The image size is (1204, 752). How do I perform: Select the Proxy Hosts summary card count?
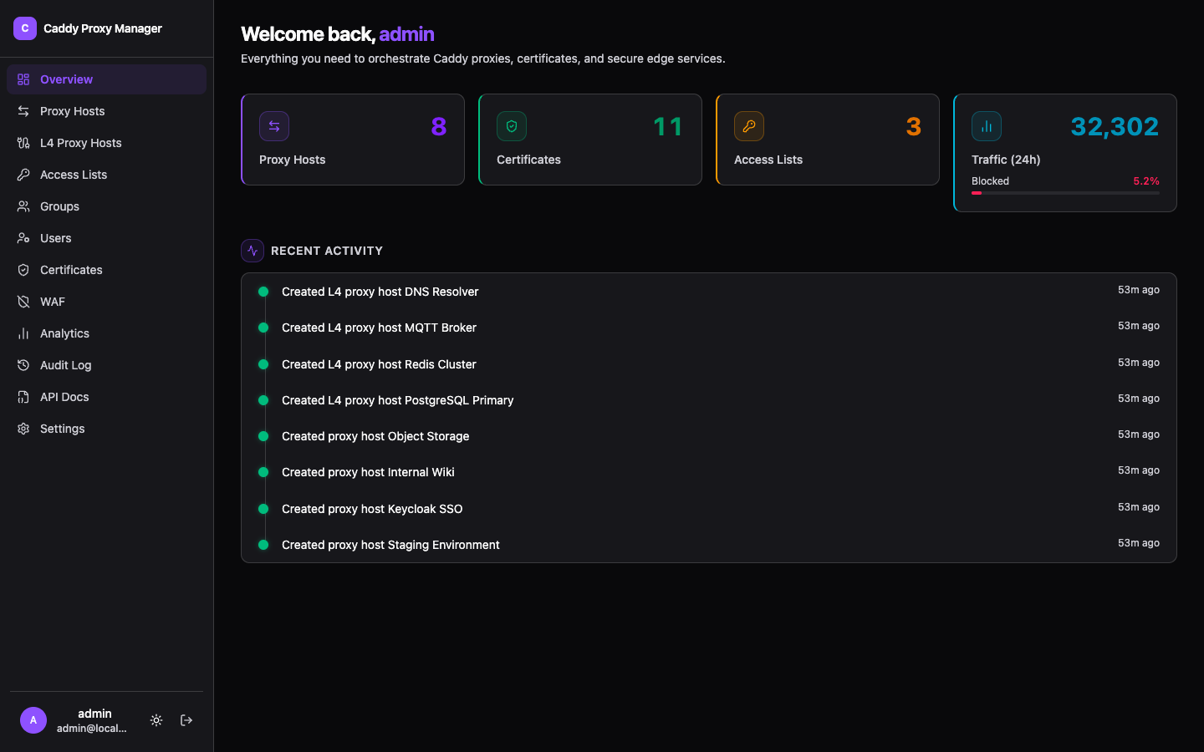pyautogui.click(x=438, y=126)
